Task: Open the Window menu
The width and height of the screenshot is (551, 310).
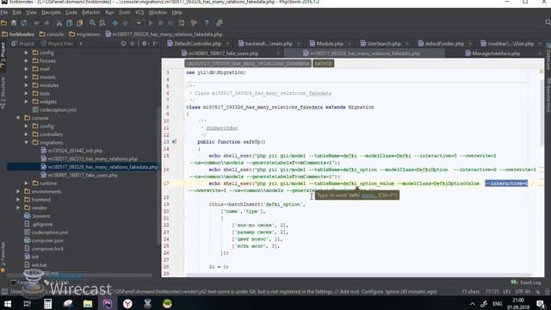Action: tap(158, 12)
